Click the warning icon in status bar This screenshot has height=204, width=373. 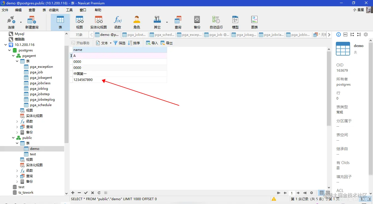point(274,199)
